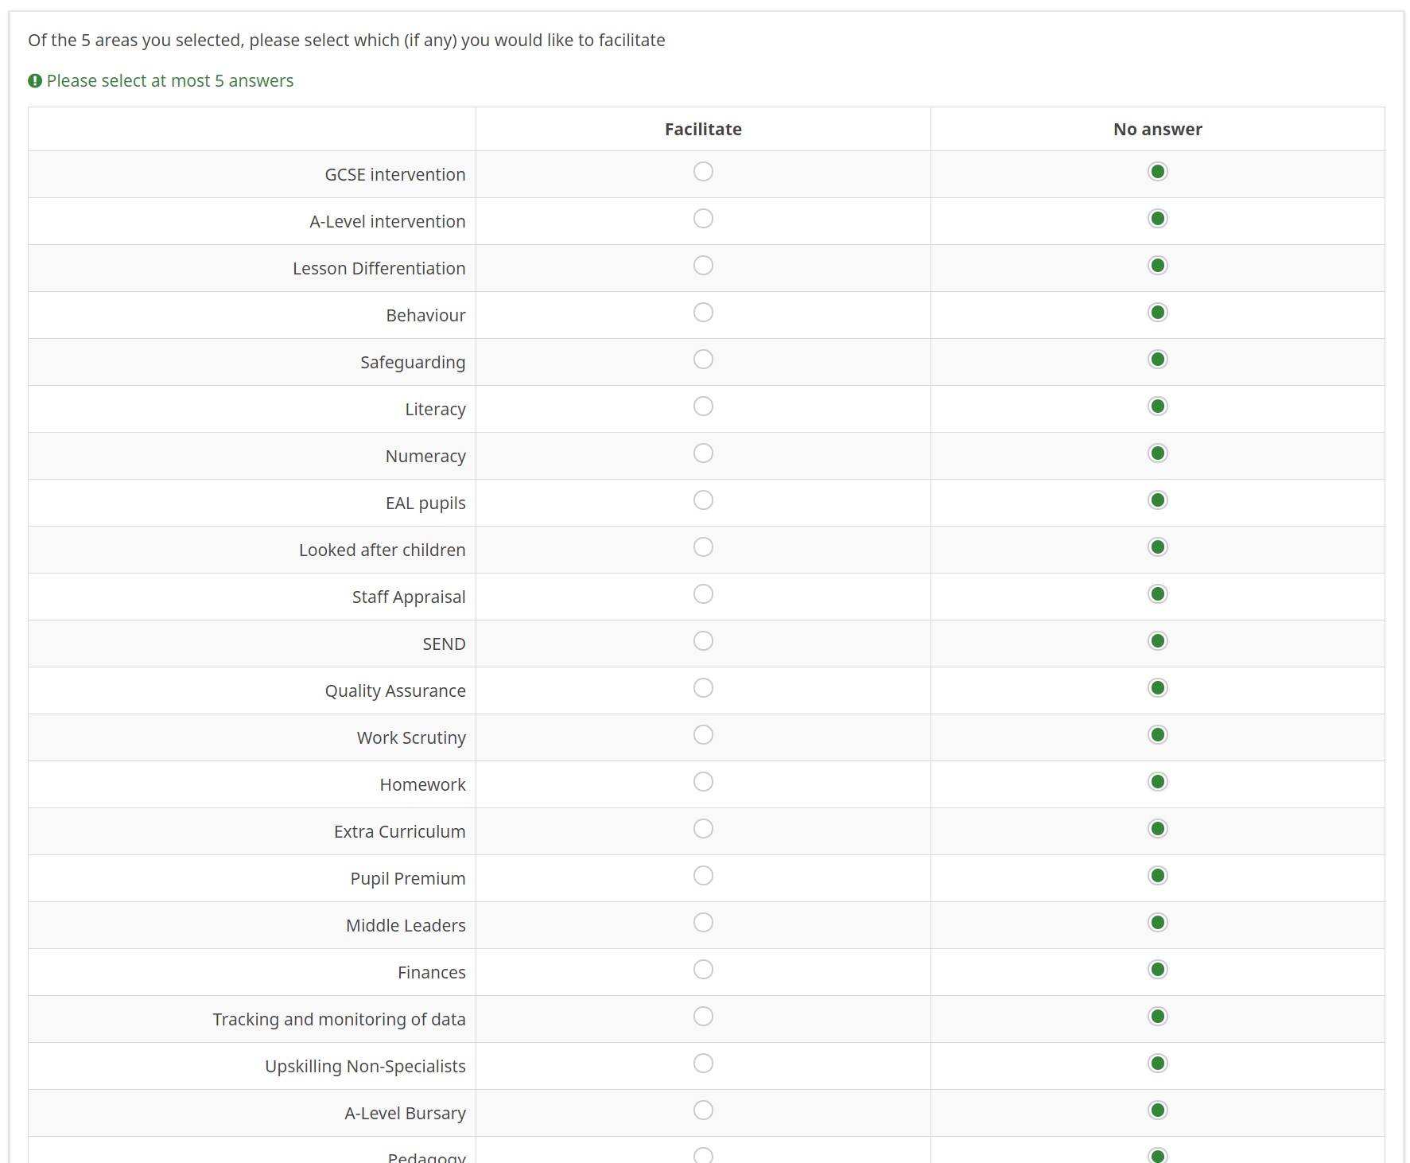Pick Facilitate for Safeguarding row
Image resolution: width=1410 pixels, height=1163 pixels.
tap(703, 360)
